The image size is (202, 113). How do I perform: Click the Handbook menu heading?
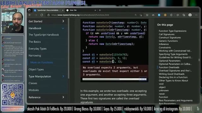point(35,28)
